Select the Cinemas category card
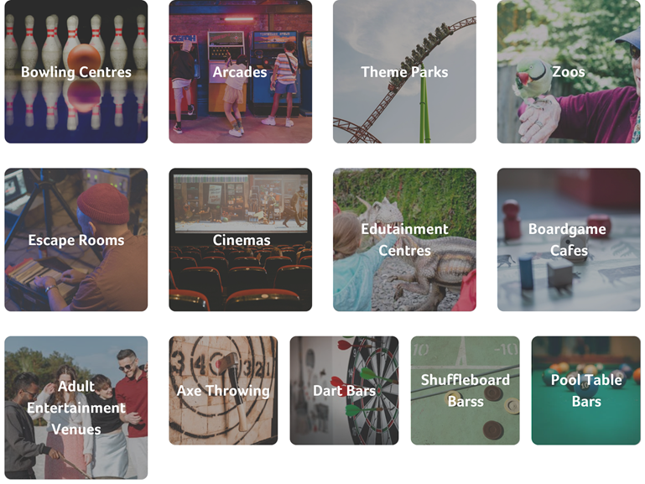 click(x=240, y=240)
